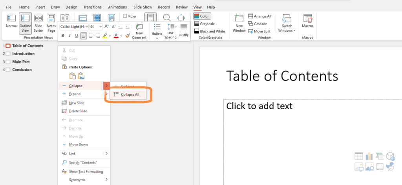Switch to Grayscale color mode
This screenshot has width=402, height=185.
[x=208, y=24]
